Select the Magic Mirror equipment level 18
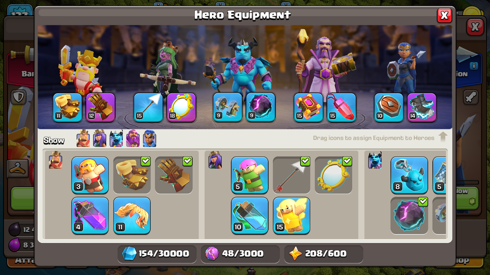 tap(181, 107)
